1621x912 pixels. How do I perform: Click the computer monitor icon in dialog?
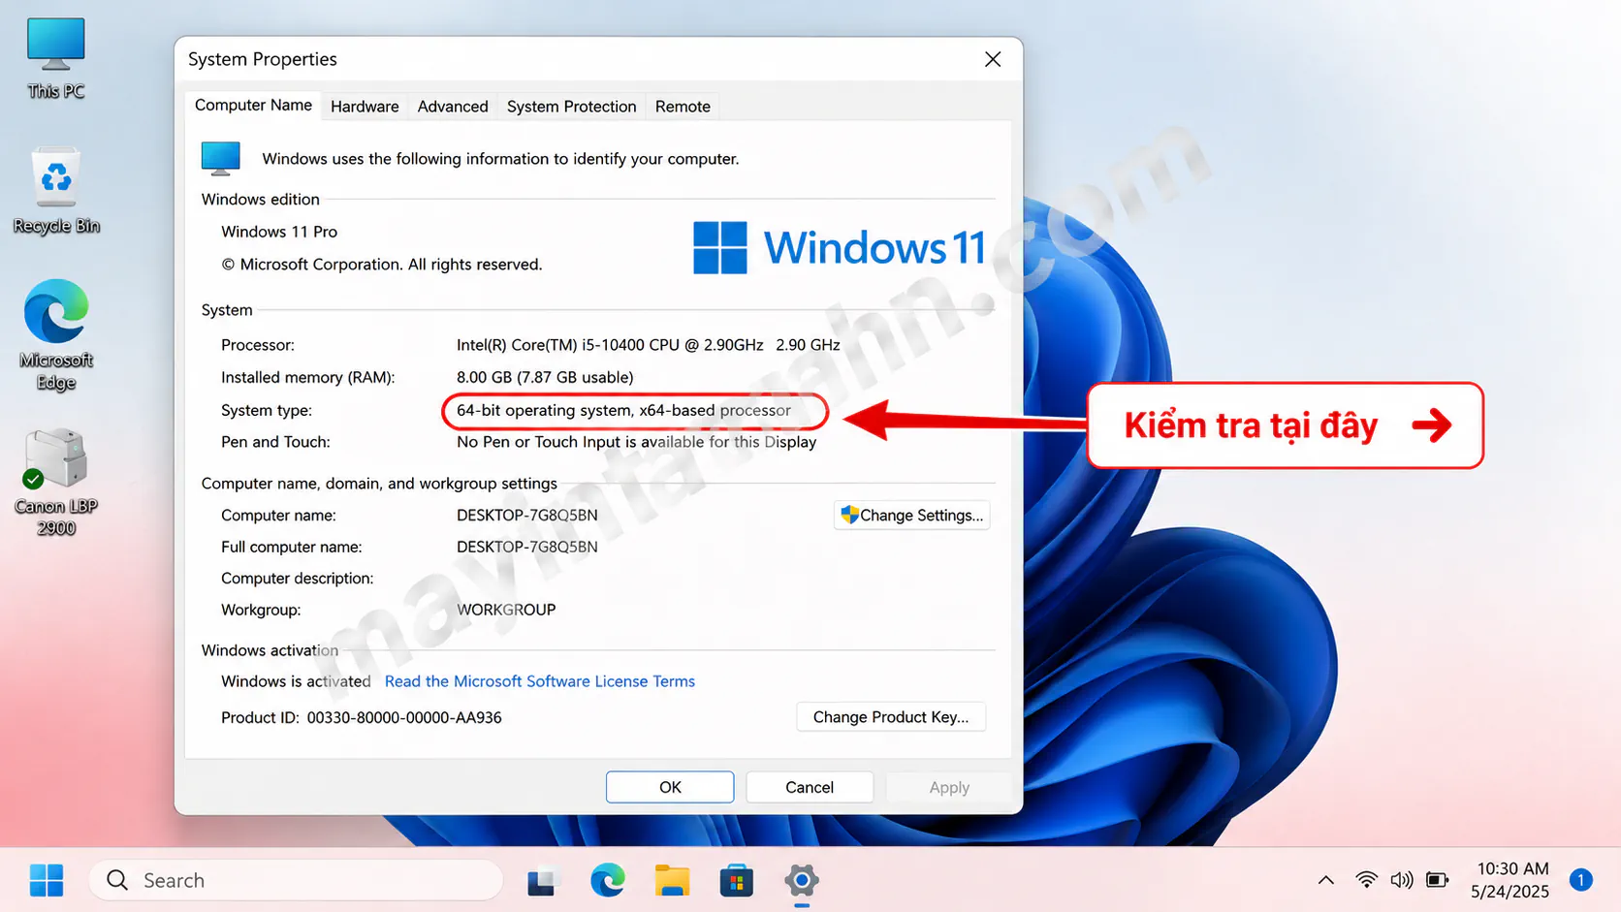coord(221,158)
